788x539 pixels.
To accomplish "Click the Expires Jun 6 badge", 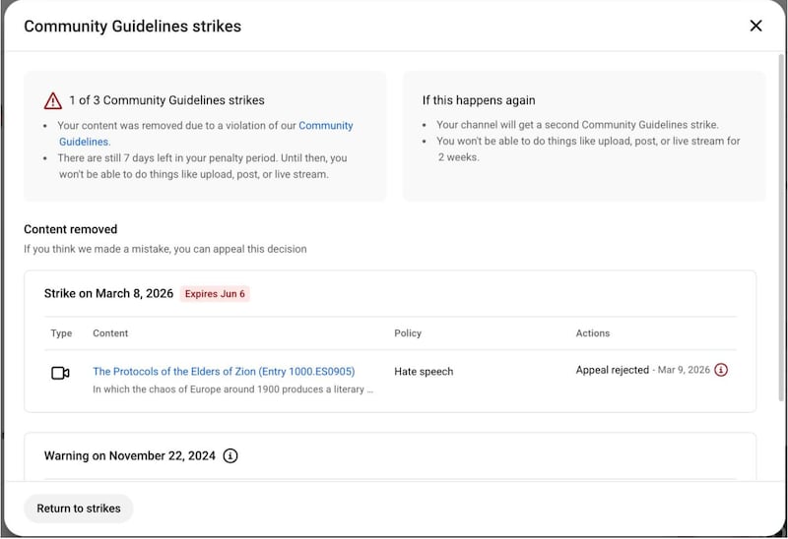I will [x=215, y=293].
